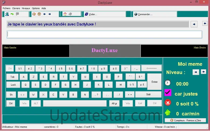
Task: Click the '& 1' number key
Action: (x=20, y=68)
